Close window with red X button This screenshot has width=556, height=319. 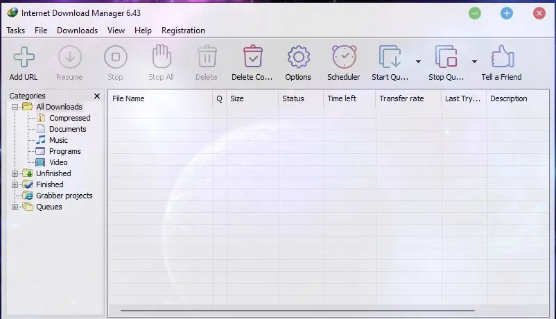click(x=539, y=13)
